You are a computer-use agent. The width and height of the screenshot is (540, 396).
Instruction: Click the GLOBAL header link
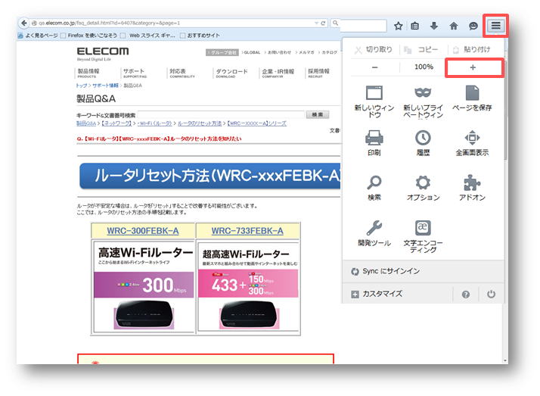[x=252, y=52]
